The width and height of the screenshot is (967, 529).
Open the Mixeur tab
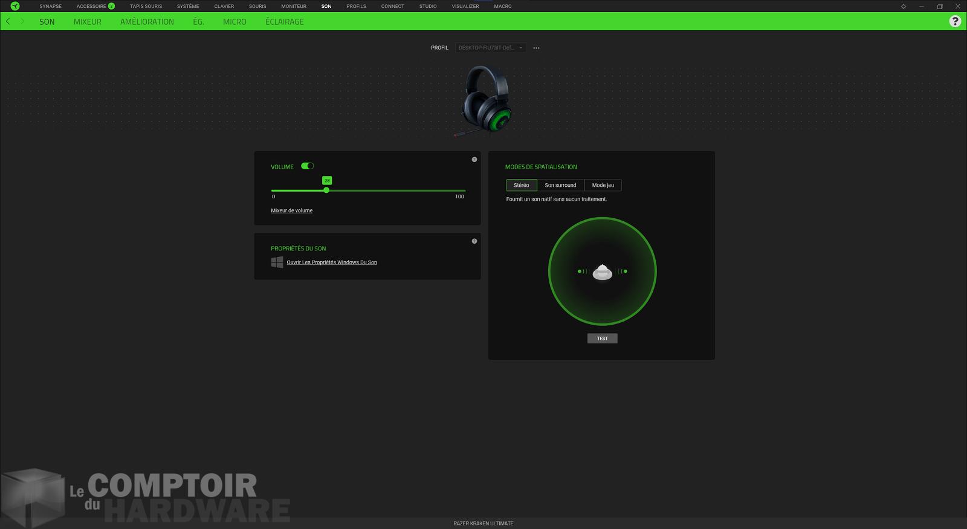click(88, 22)
